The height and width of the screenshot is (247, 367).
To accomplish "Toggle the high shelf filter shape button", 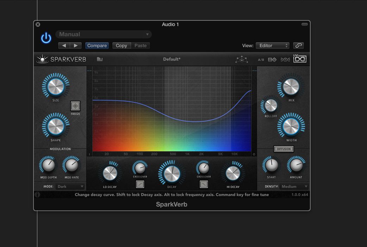I will click(x=204, y=184).
